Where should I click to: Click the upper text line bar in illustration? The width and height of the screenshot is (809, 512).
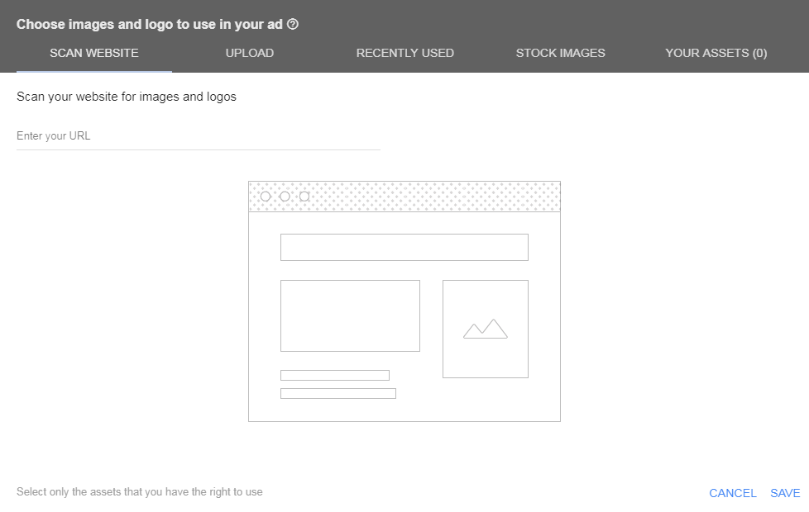[x=335, y=375]
